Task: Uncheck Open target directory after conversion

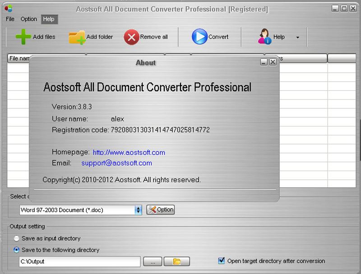Action: coord(222,261)
